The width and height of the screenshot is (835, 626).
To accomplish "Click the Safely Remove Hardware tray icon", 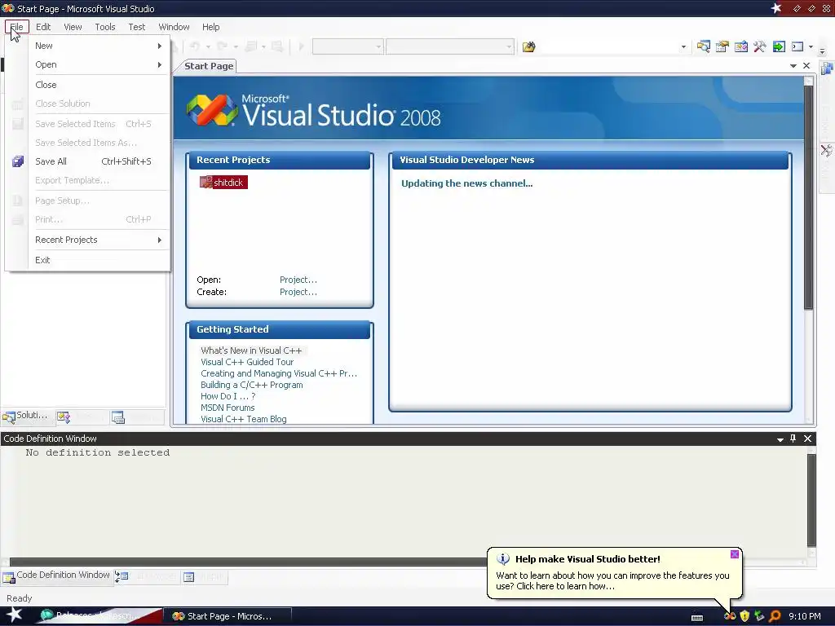I will click(759, 616).
